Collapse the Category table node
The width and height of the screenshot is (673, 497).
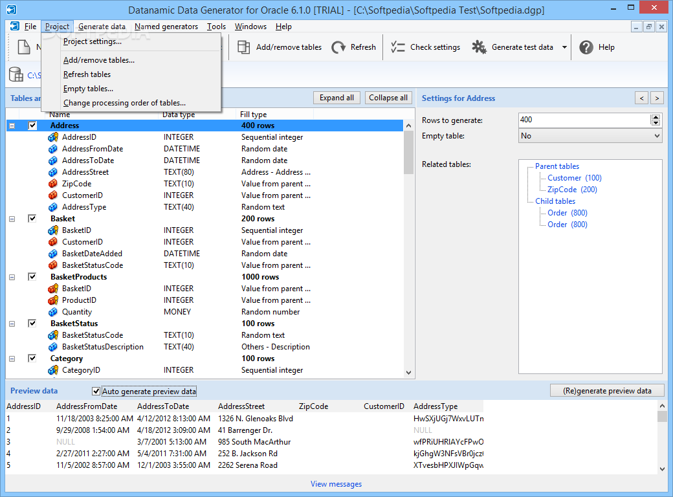[12, 359]
